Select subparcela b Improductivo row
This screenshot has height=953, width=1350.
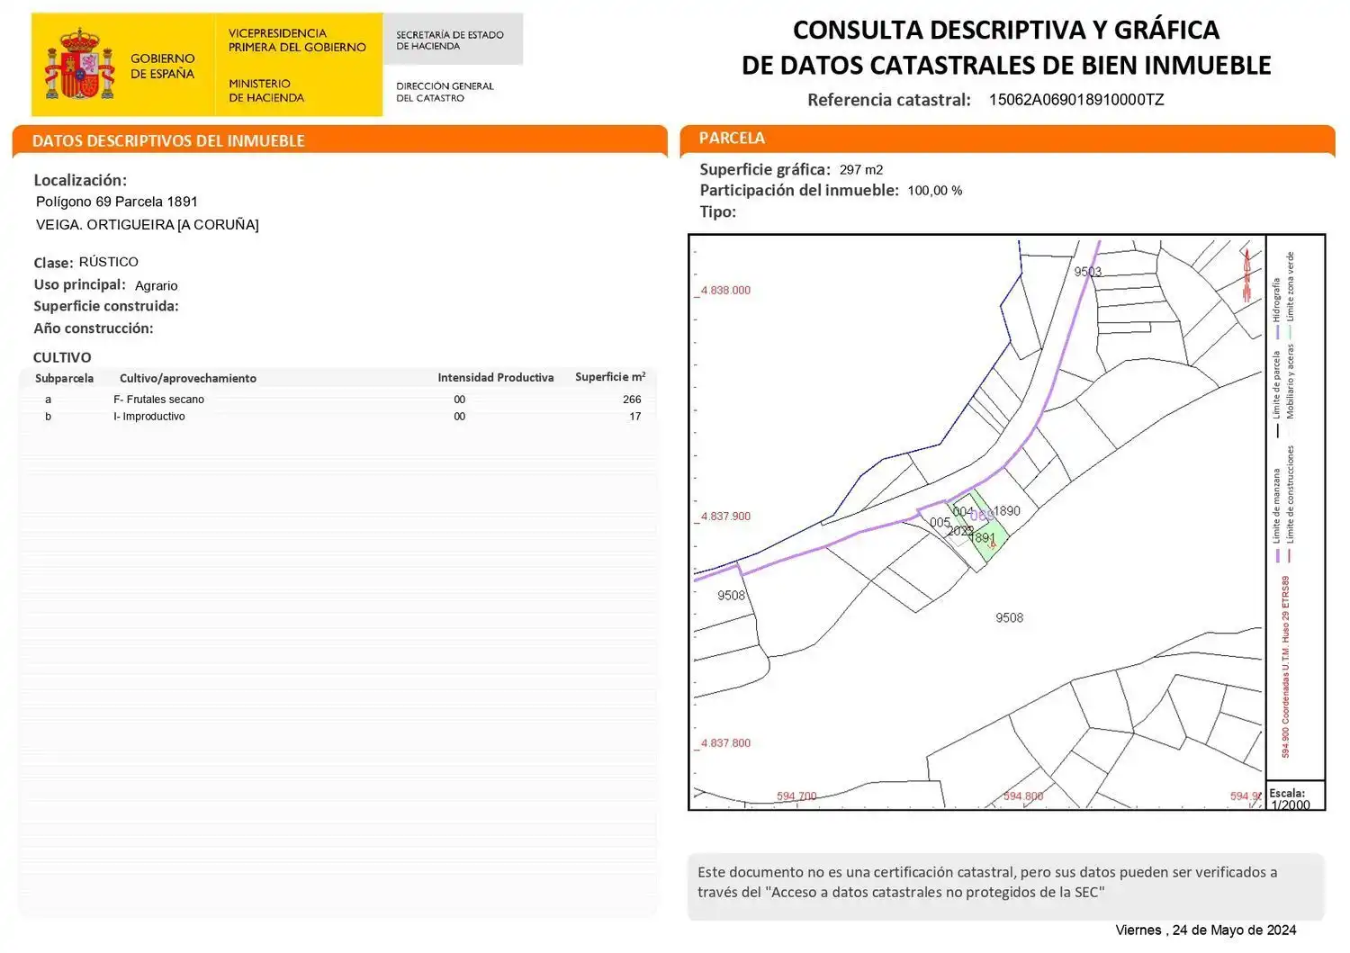click(338, 417)
